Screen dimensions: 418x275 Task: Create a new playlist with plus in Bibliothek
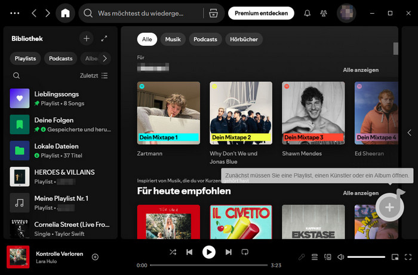87,39
